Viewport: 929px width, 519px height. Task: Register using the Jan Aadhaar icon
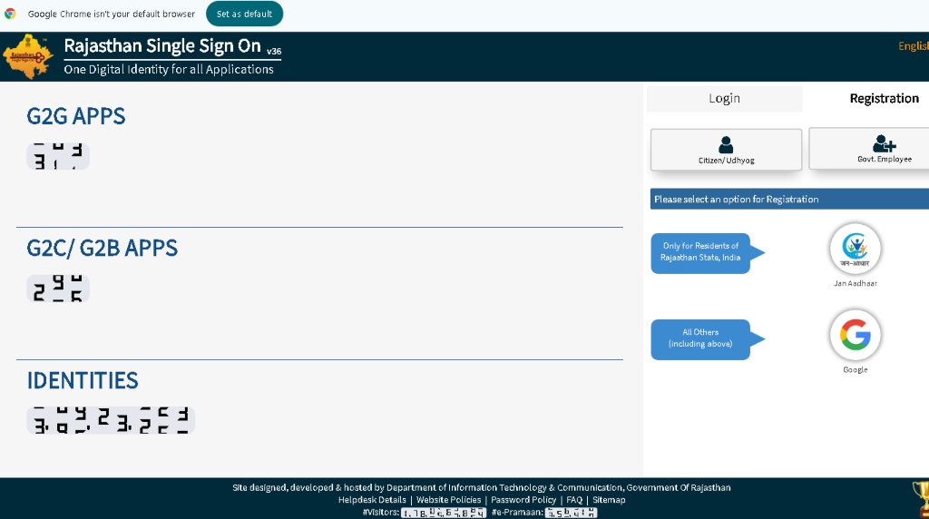(855, 249)
